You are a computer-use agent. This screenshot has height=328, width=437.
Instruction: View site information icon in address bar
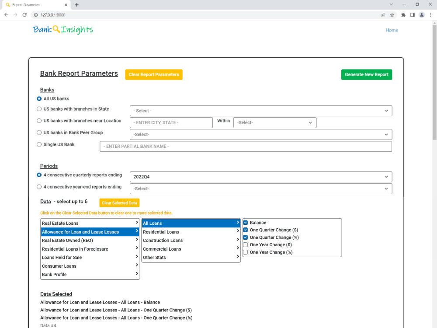[x=36, y=15]
